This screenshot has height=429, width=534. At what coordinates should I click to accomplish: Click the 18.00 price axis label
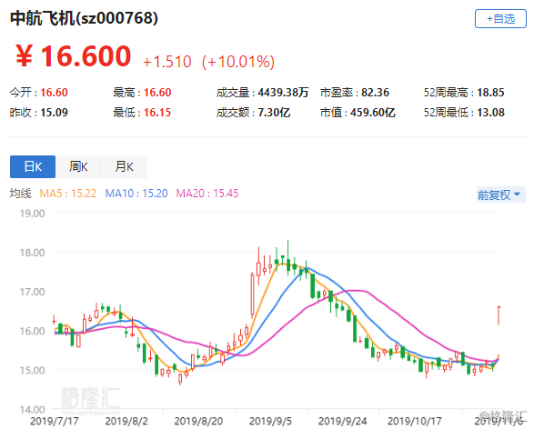point(32,253)
